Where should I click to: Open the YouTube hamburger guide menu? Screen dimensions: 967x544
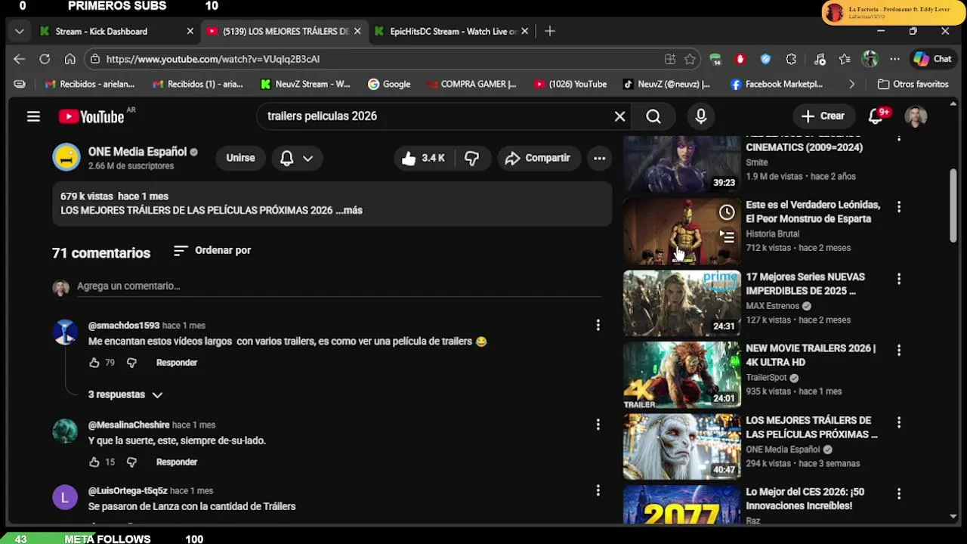33,116
